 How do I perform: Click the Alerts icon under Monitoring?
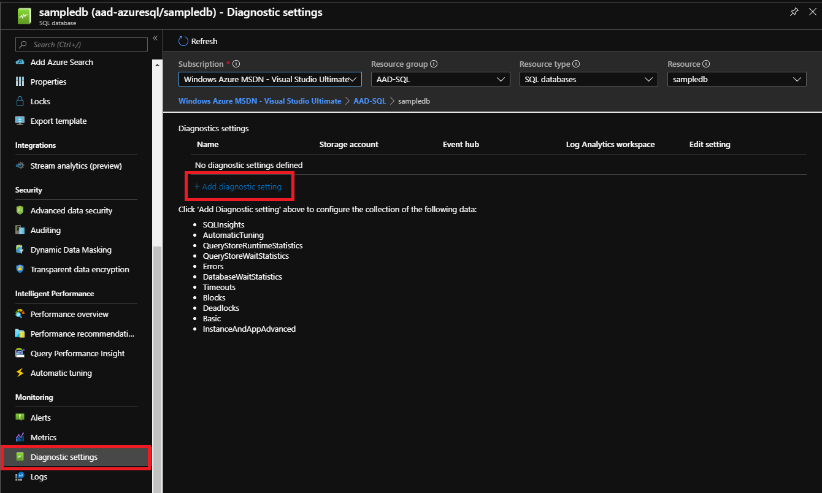pos(20,417)
